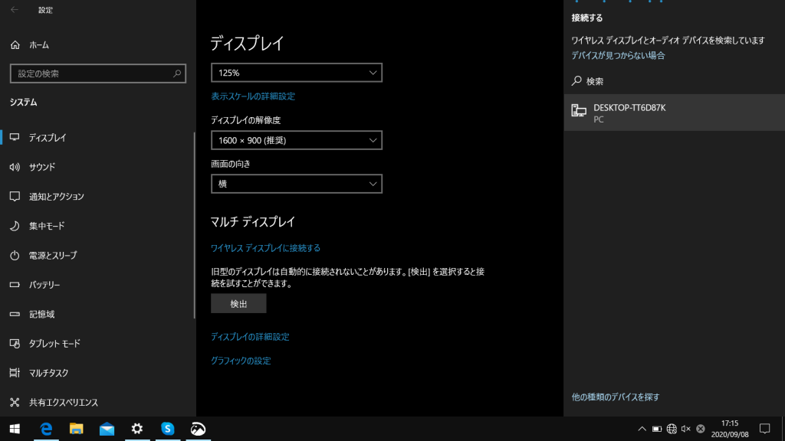Image resolution: width=785 pixels, height=441 pixels.
Task: Click the 検出 button
Action: click(x=238, y=304)
